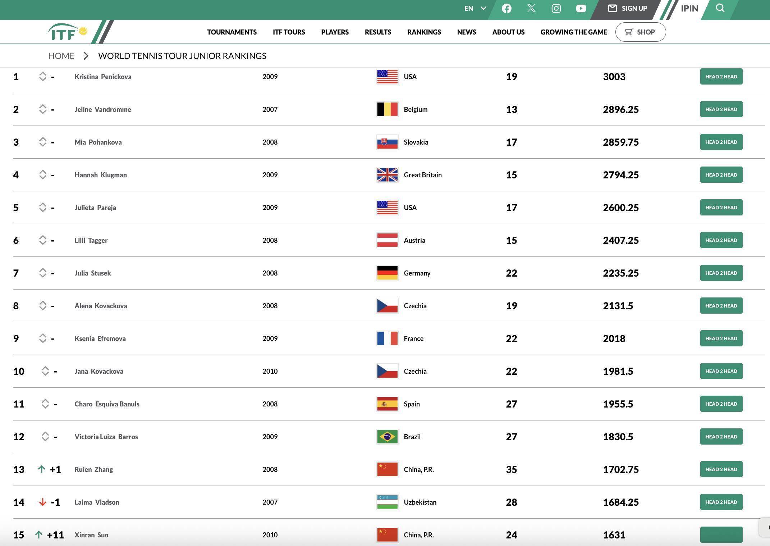Expand rank movement chevron for Jana Kovackova
The width and height of the screenshot is (770, 546).
point(45,371)
